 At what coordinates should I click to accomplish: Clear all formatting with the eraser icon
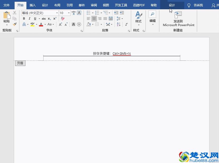pyautogui.click(x=63, y=18)
